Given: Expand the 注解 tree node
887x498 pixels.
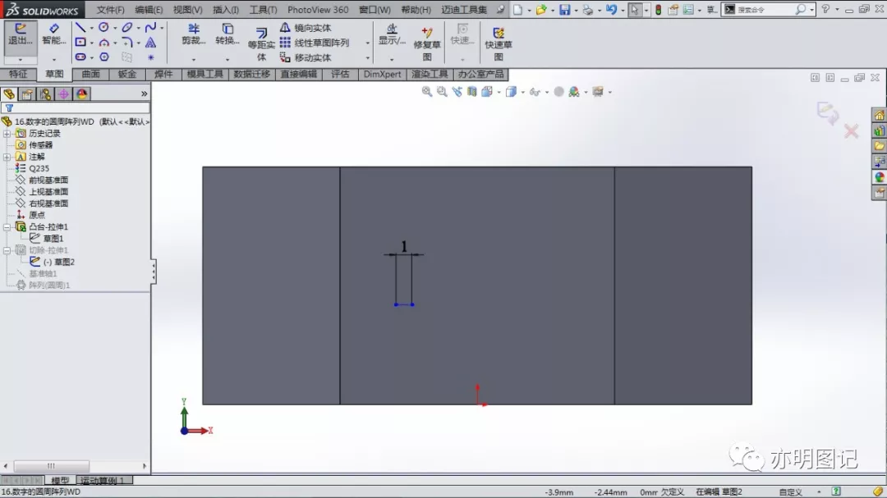Looking at the screenshot, I should (x=7, y=158).
